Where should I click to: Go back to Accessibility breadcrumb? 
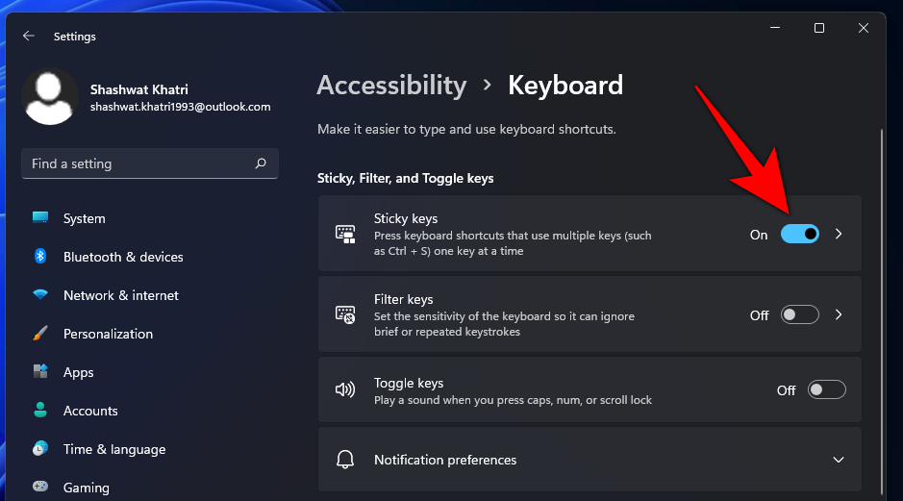[391, 85]
